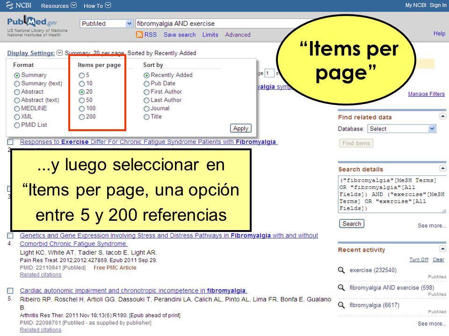Click Free PMC Article link

(x=115, y=268)
